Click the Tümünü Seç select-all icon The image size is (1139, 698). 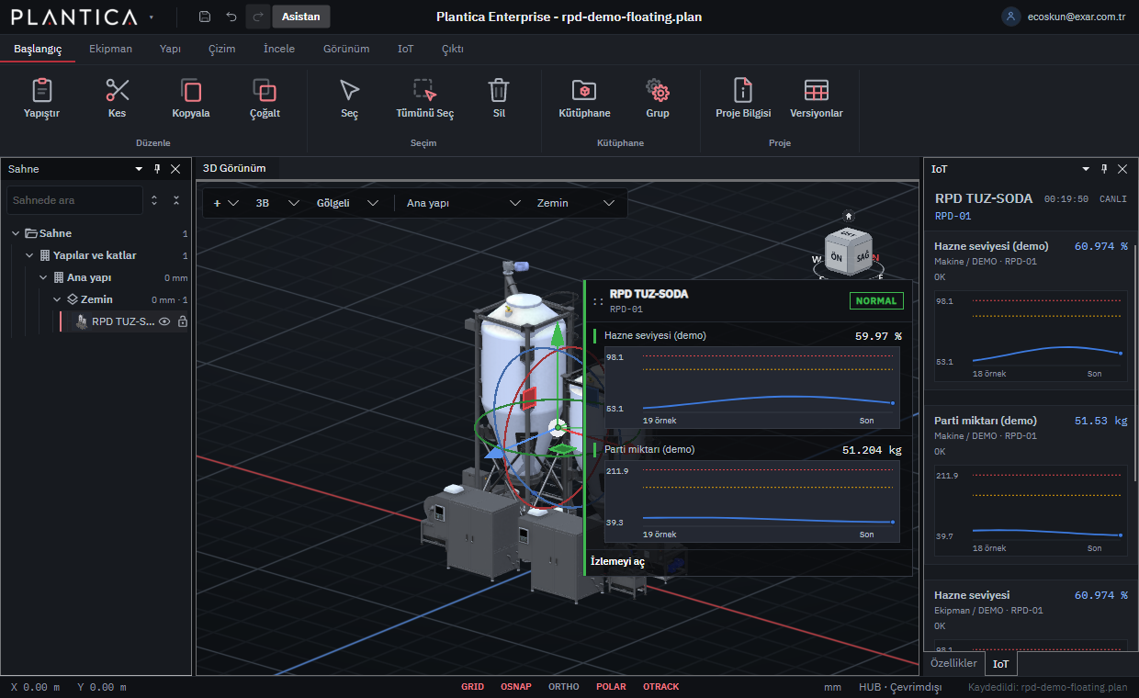point(424,90)
